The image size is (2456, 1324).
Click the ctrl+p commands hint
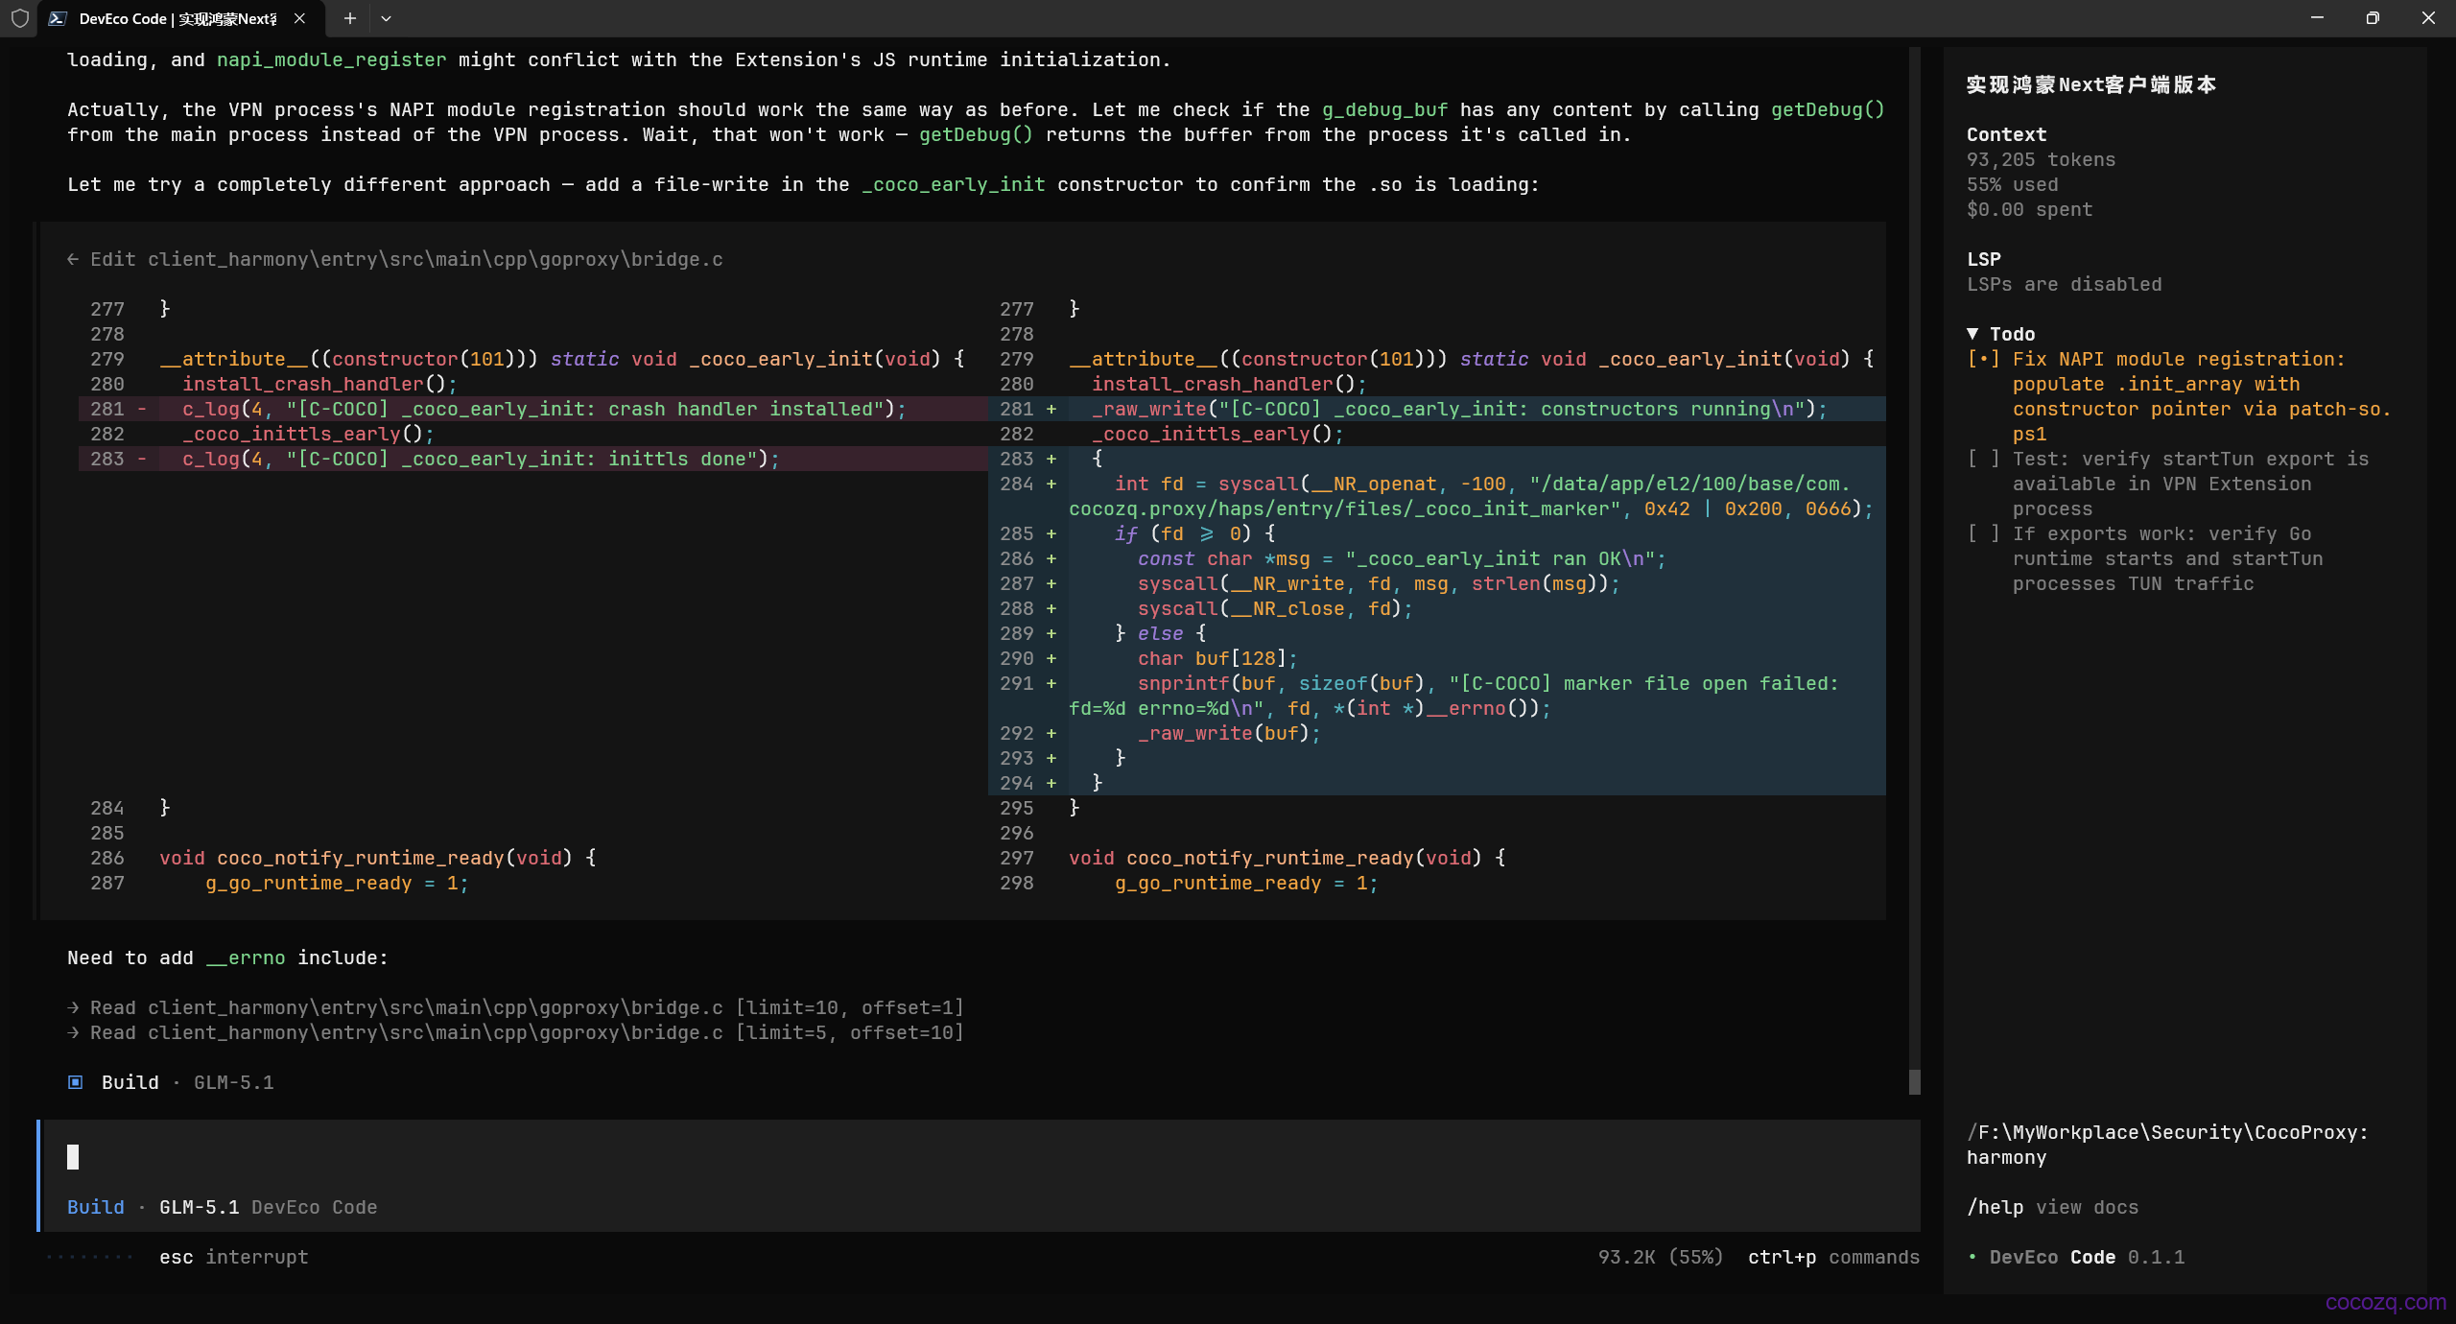point(1833,1257)
